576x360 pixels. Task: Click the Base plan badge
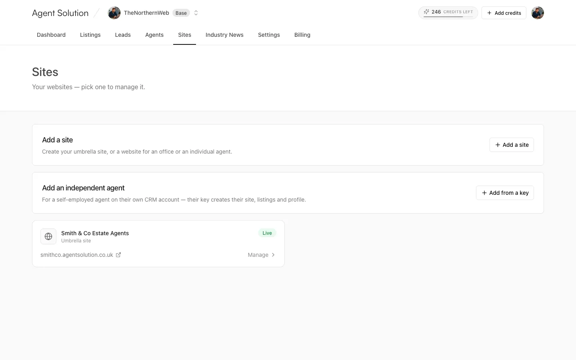coord(181,13)
